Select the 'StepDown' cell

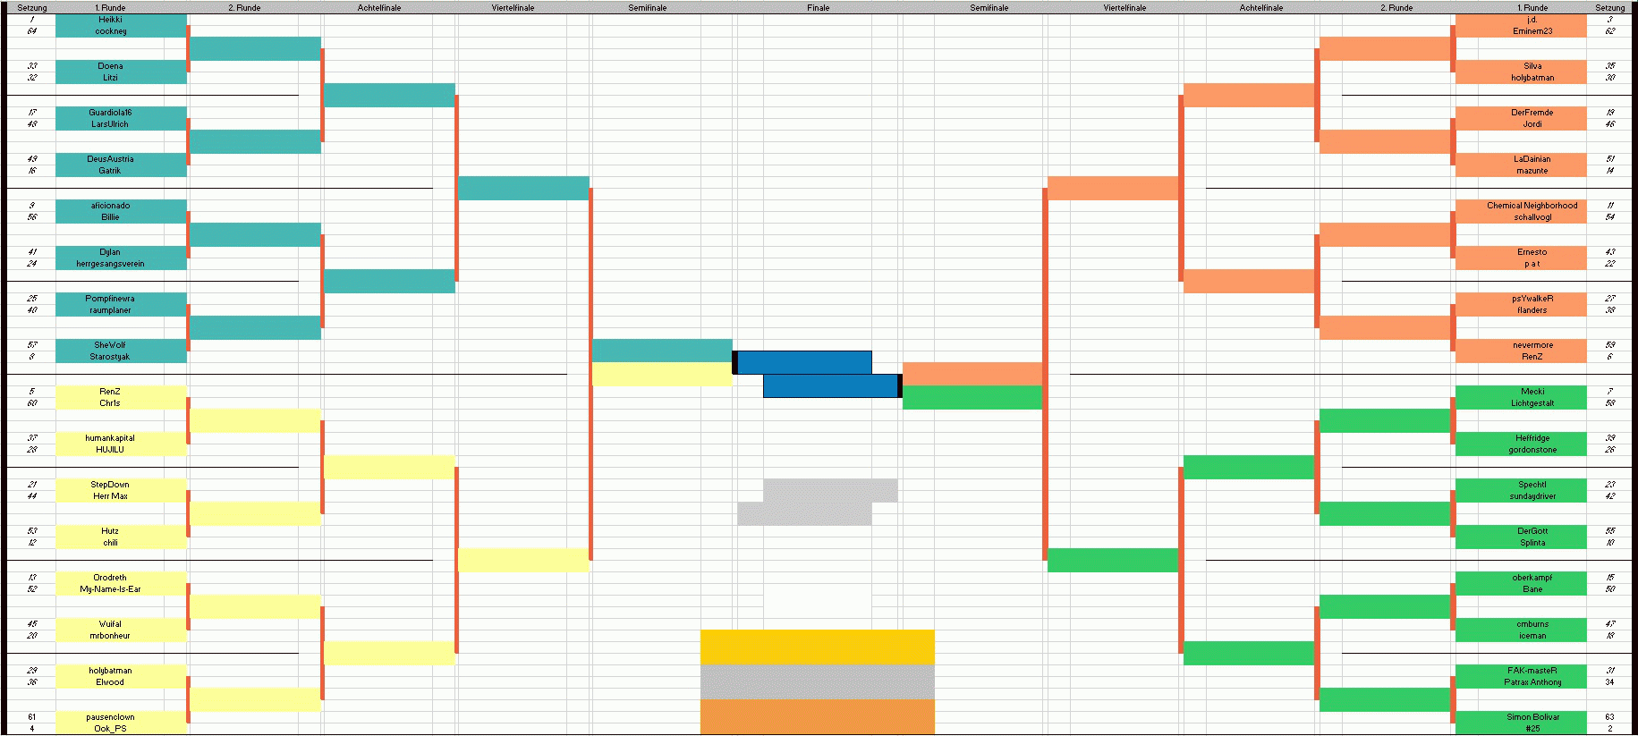[x=121, y=485]
